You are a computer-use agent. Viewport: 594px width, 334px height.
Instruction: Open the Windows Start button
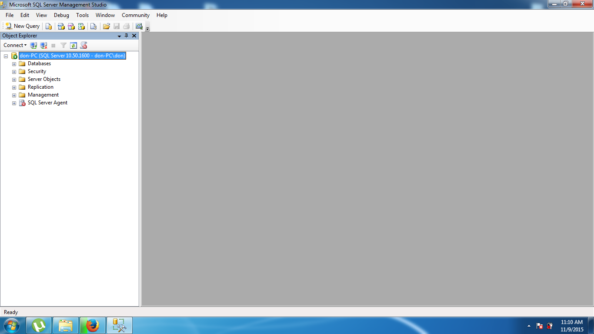click(x=12, y=325)
